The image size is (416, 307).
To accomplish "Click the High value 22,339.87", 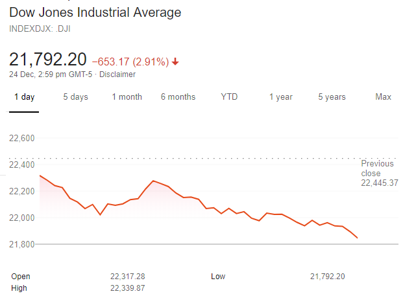I will [x=127, y=288].
